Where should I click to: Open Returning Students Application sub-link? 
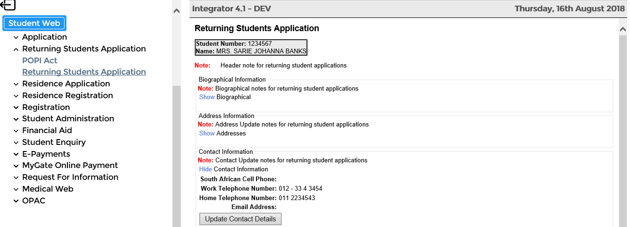pyautogui.click(x=84, y=72)
